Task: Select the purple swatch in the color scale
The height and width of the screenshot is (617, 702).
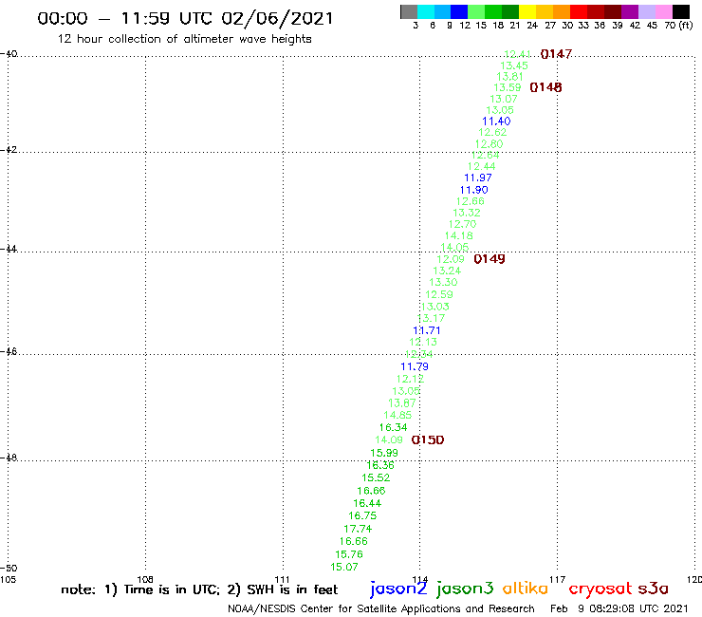Action: coord(630,11)
